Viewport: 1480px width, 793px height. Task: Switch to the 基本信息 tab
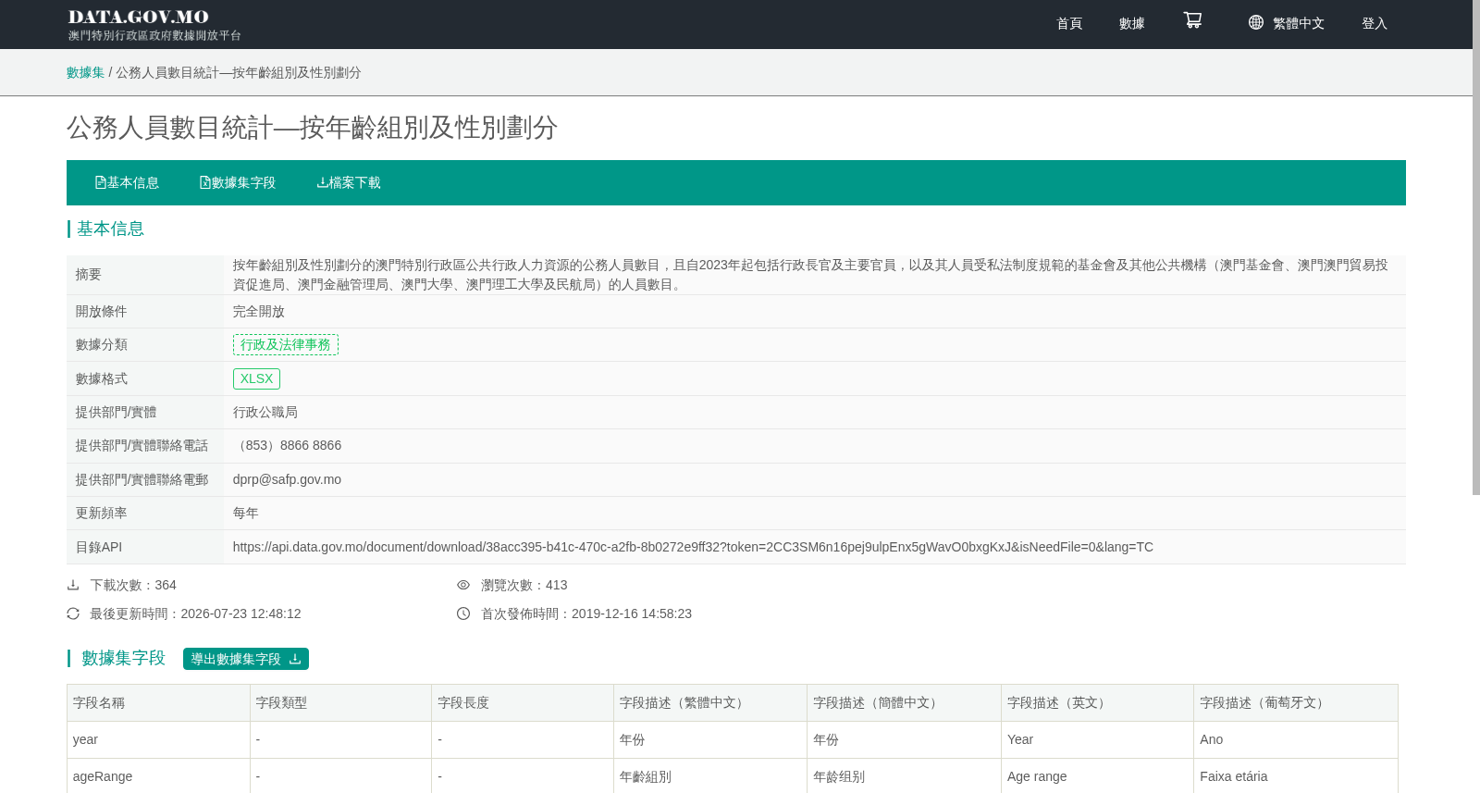[x=127, y=182]
